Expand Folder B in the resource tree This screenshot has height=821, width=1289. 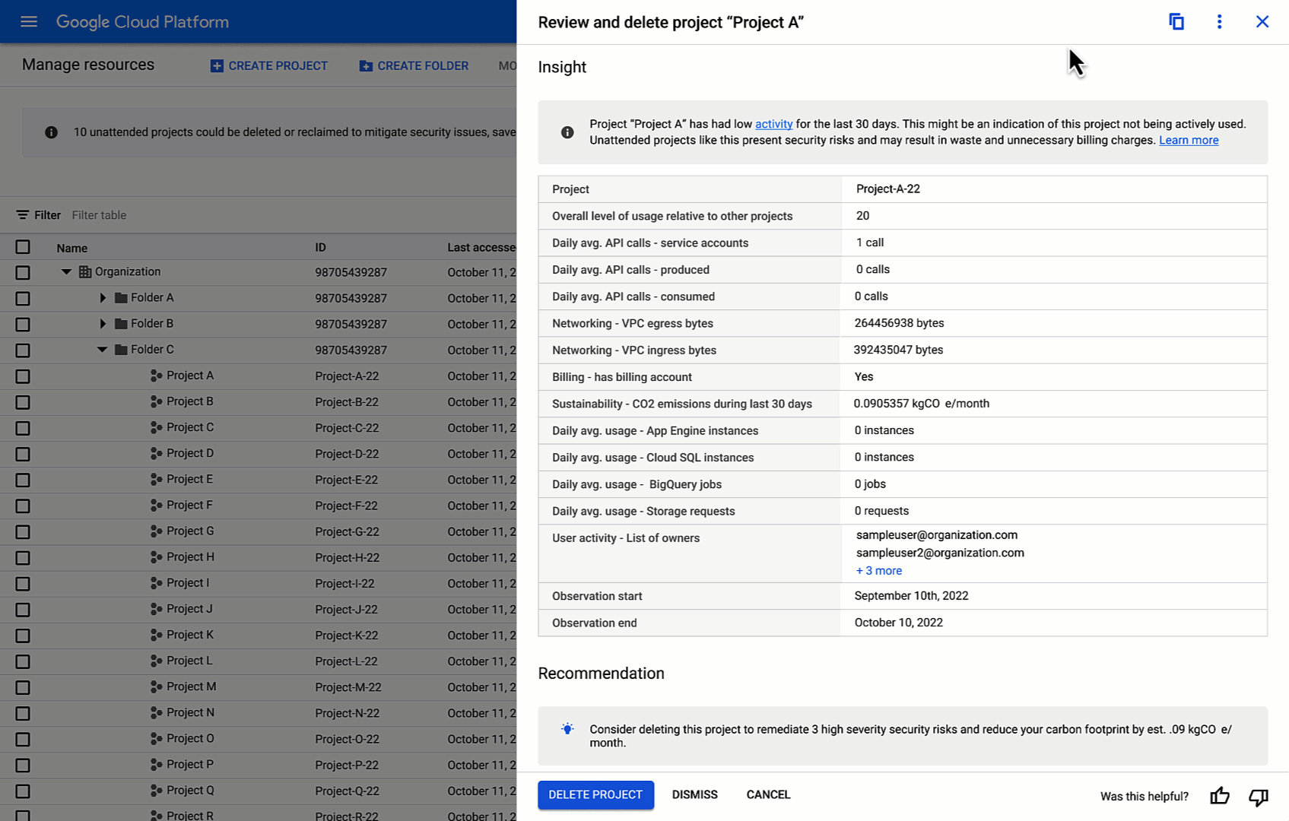click(x=103, y=323)
